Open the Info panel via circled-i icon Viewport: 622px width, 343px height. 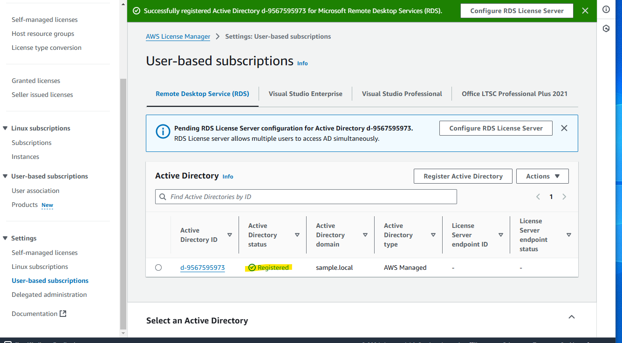click(x=606, y=9)
